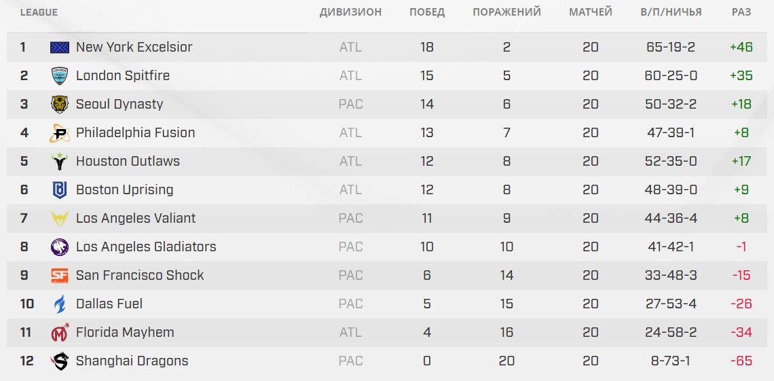Click the ДИВИЗИОН column header
The image size is (774, 381).
coord(350,12)
